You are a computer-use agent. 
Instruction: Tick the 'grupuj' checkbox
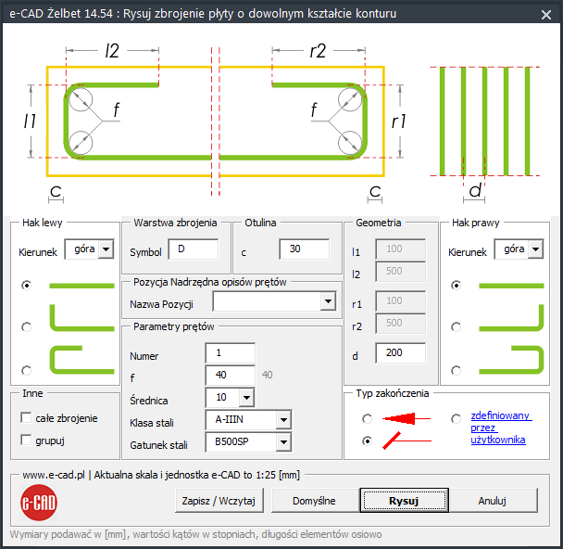(26, 440)
